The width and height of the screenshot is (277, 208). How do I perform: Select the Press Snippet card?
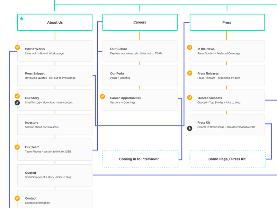[x=55, y=76]
